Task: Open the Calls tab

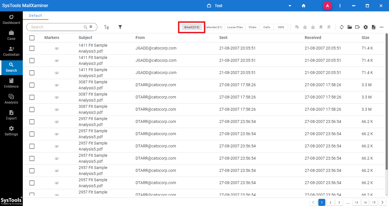Action: (x=267, y=27)
